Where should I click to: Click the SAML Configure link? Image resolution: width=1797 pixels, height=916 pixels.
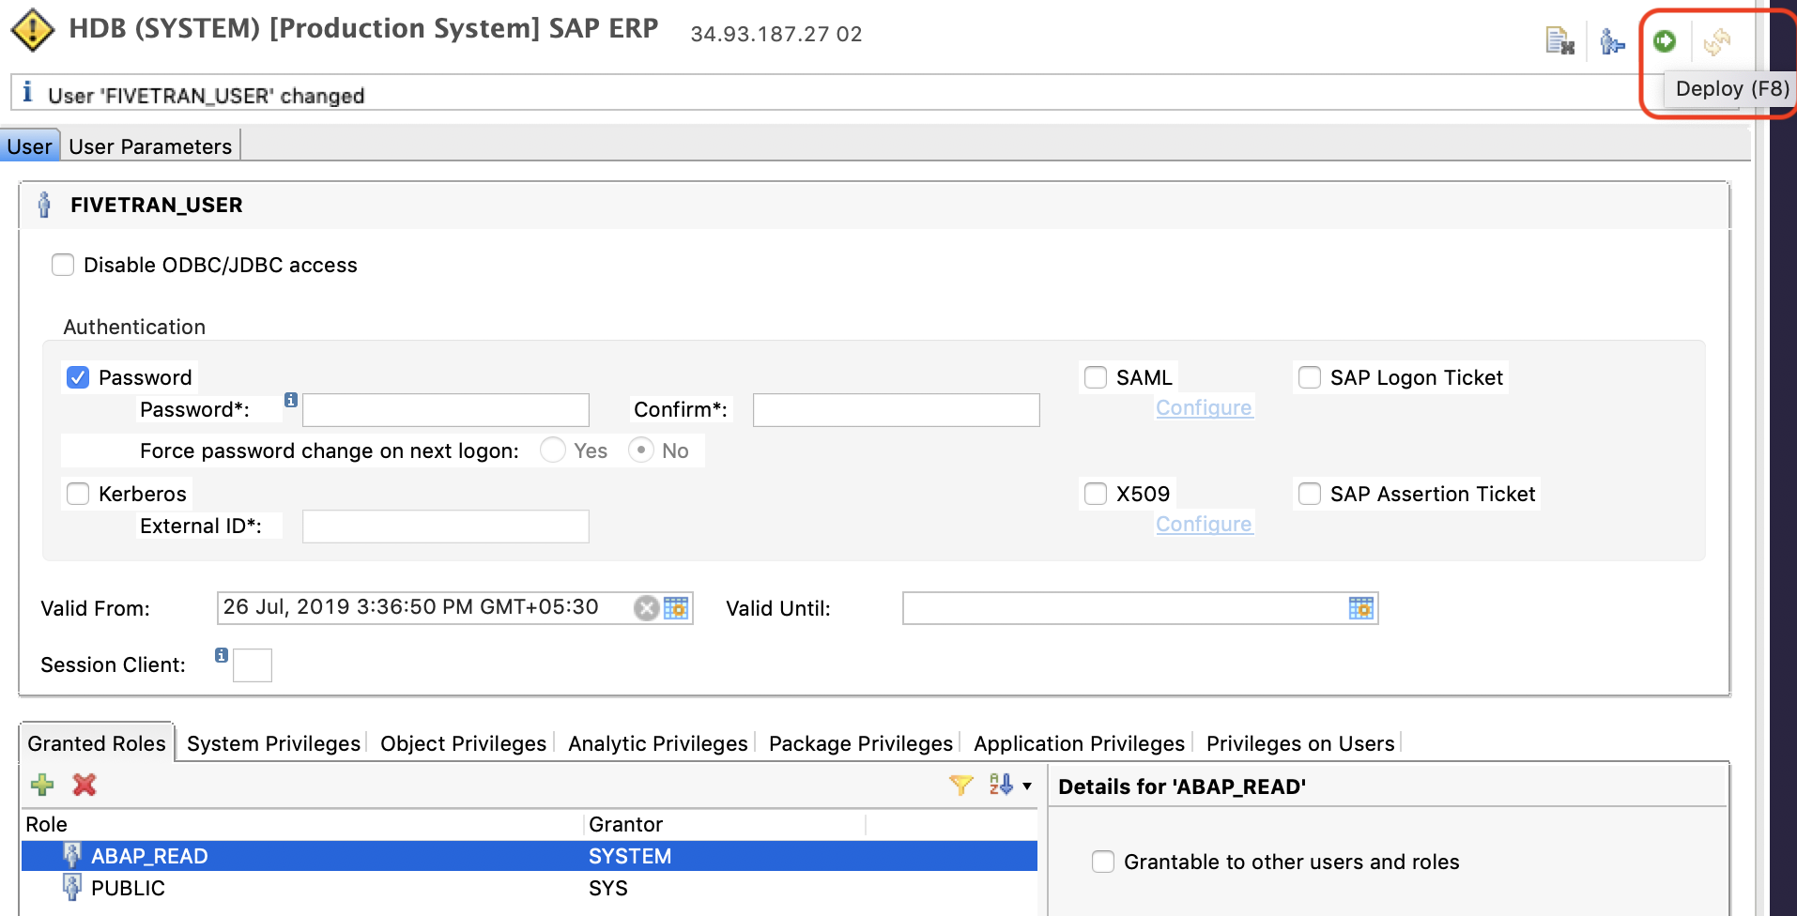[1204, 407]
